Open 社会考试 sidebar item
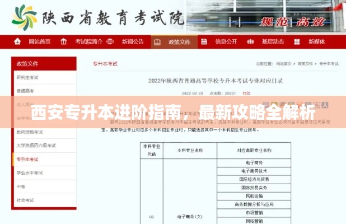346x224 pixels. (x=26, y=200)
